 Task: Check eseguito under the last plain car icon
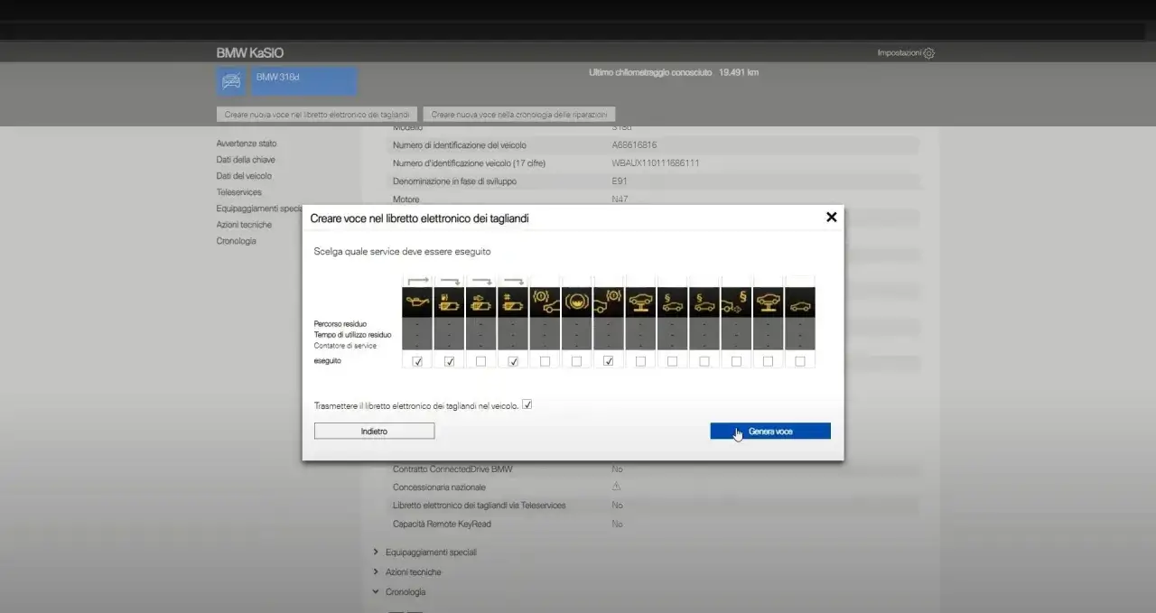click(x=800, y=361)
